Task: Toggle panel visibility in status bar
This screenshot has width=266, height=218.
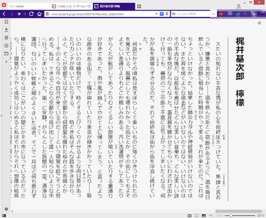Action: [4, 216]
